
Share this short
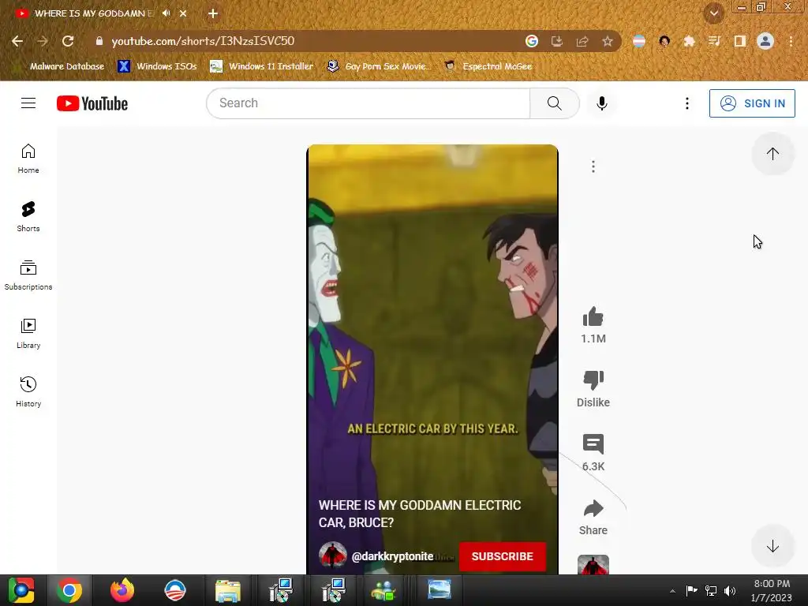click(x=593, y=509)
